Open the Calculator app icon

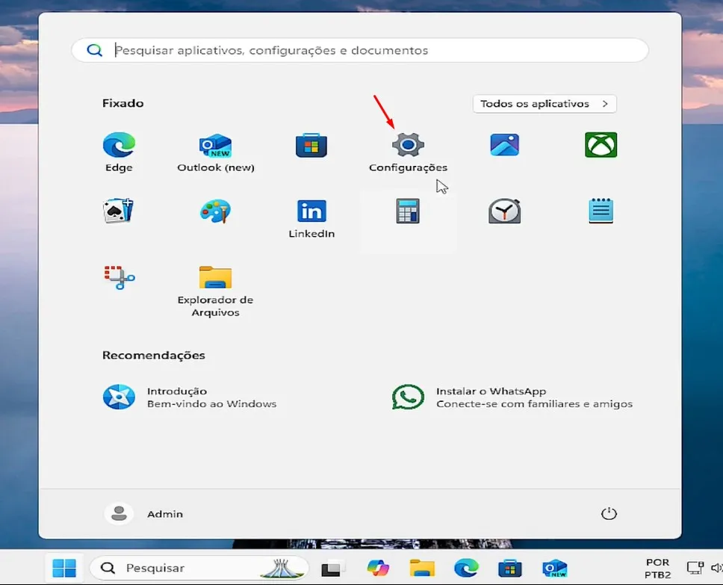click(408, 211)
